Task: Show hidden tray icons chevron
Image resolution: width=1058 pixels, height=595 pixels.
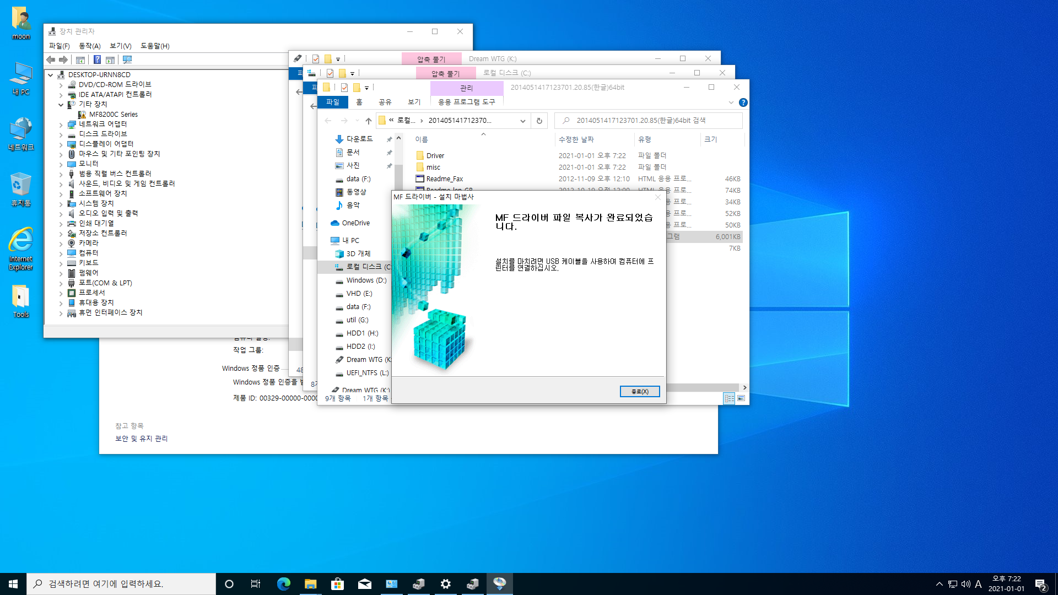Action: tap(939, 584)
